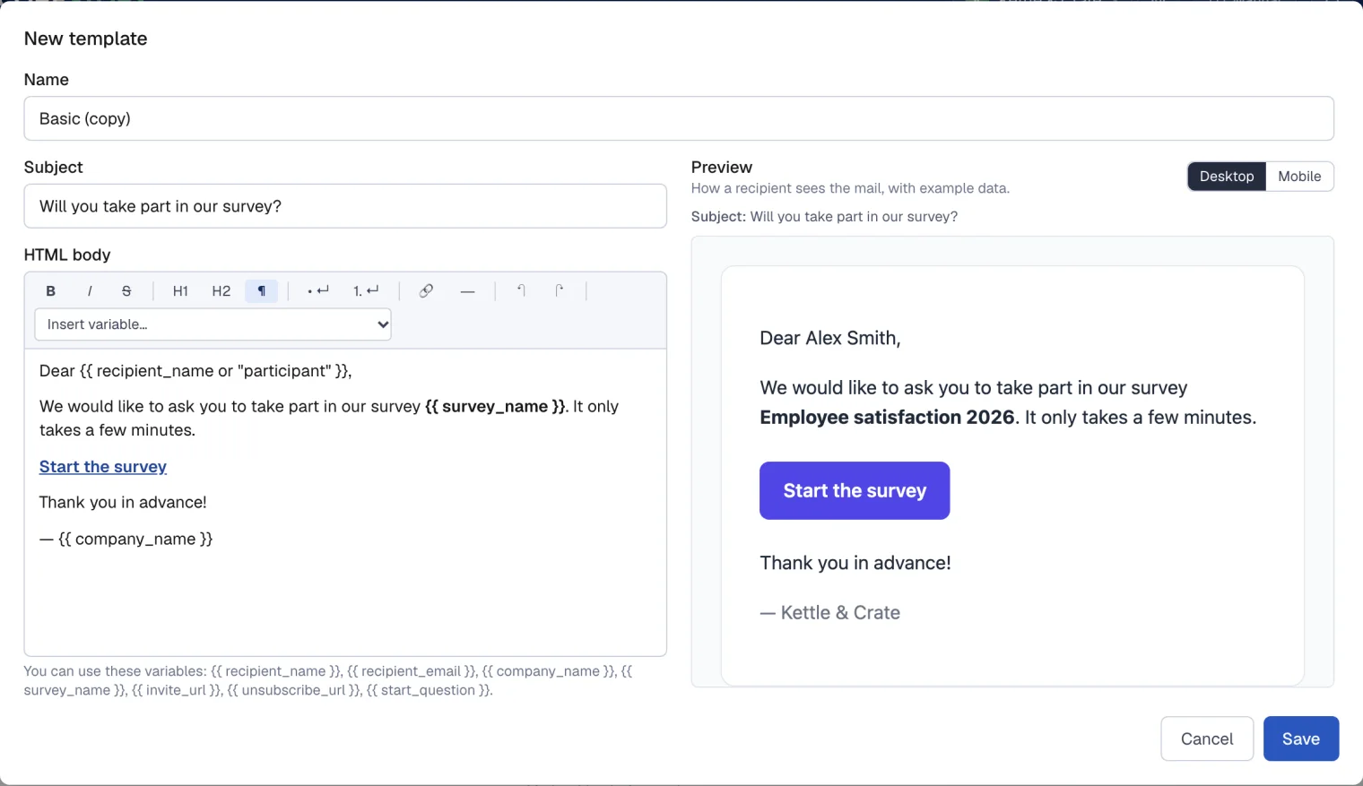Redo the last edit
The width and height of the screenshot is (1363, 786).
coord(560,291)
